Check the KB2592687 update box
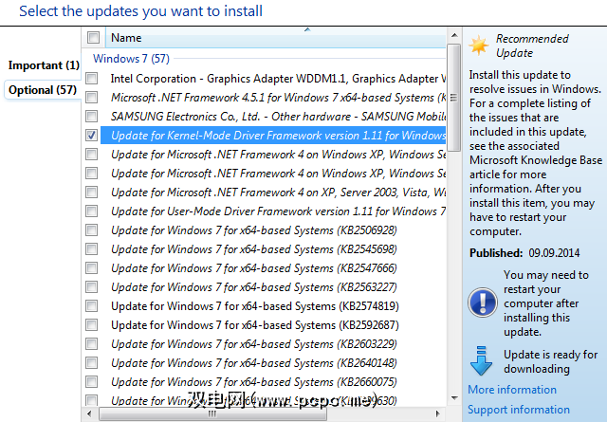 (92, 325)
